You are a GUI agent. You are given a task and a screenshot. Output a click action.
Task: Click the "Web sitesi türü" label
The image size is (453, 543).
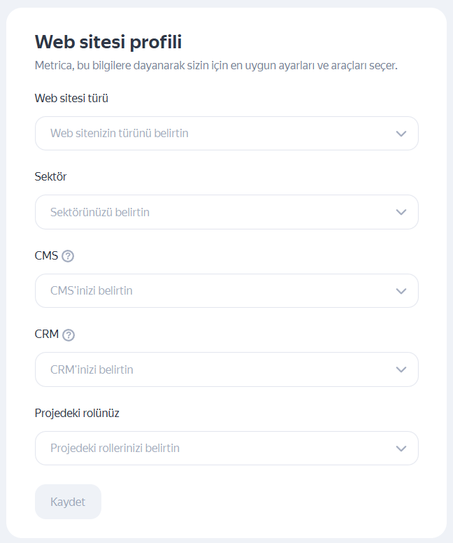coord(71,98)
